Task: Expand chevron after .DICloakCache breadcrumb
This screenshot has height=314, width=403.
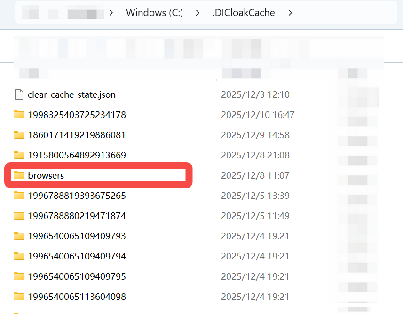Action: [290, 13]
